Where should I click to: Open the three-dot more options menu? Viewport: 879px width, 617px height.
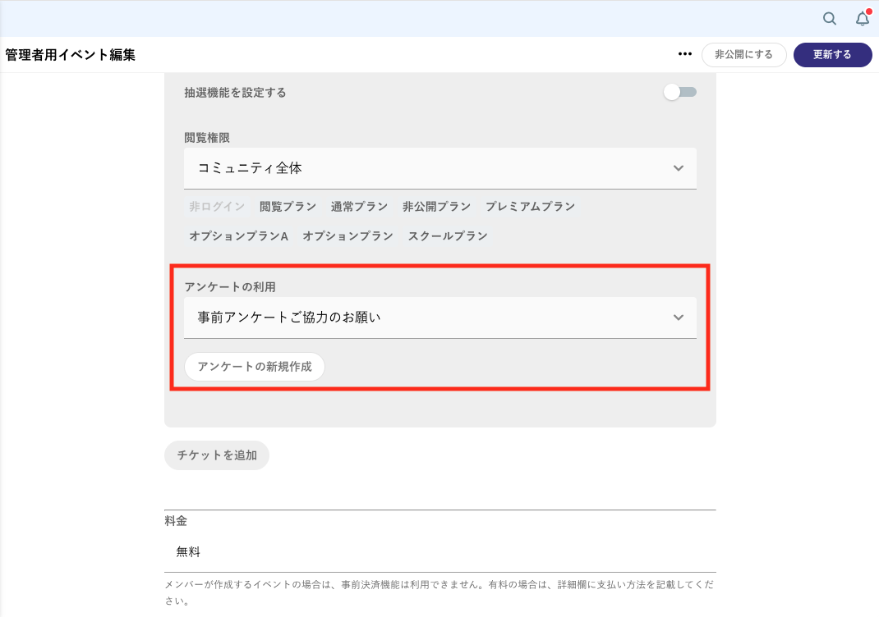[685, 55]
